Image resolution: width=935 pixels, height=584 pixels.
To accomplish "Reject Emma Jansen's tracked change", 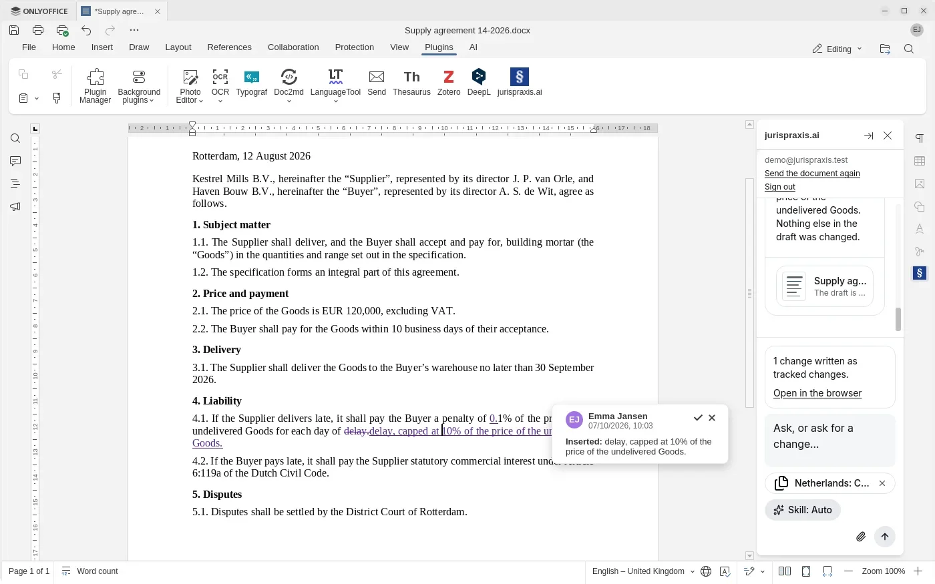I will (x=712, y=418).
